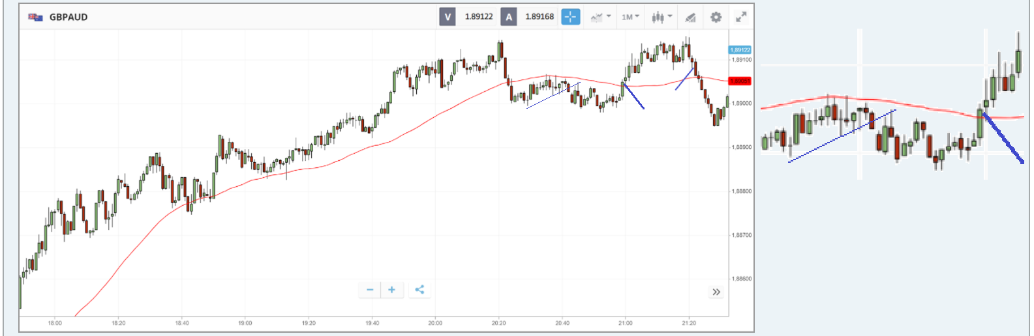Select the drawing tools pencil icon
Viewport: 1034px width, 336px height.
pos(690,17)
